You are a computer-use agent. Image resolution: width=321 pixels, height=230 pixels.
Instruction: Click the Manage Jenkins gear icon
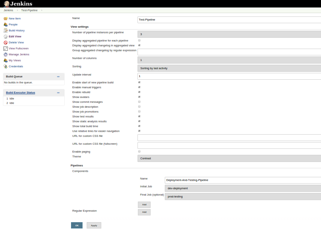(x=6, y=55)
